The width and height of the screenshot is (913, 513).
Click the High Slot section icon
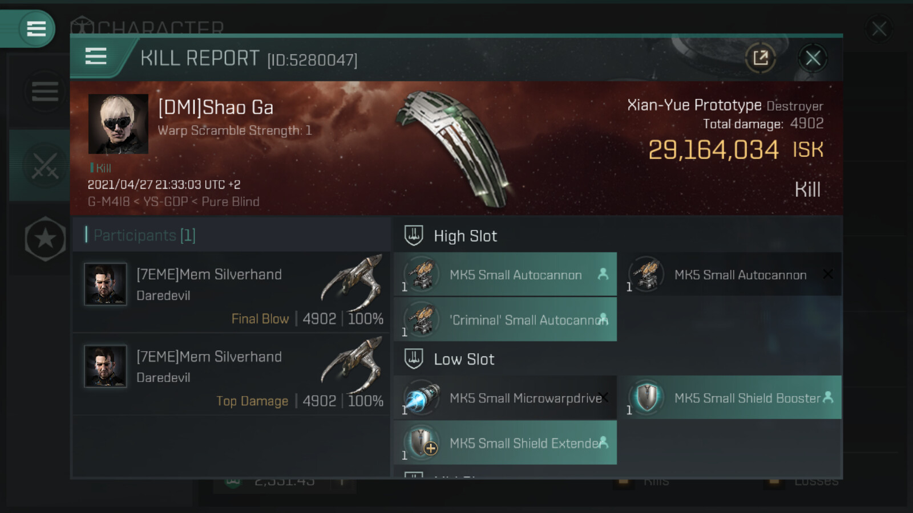click(414, 235)
